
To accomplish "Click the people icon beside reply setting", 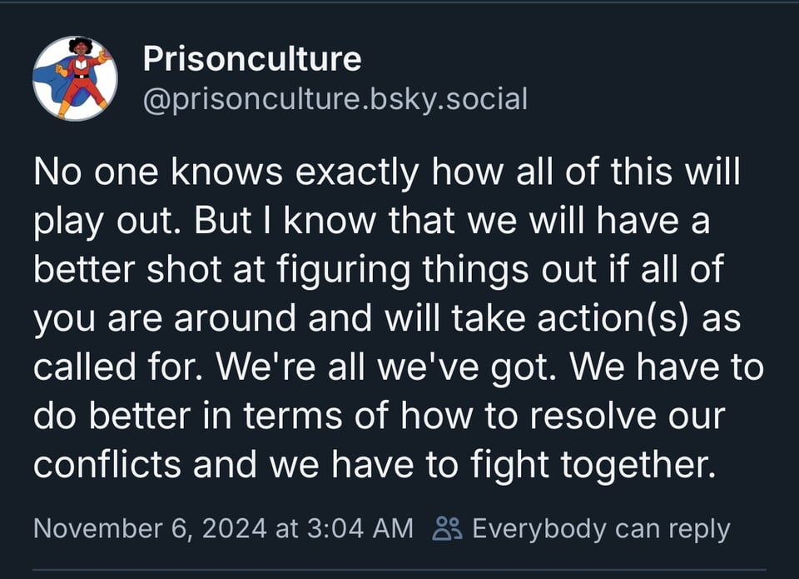I will pyautogui.click(x=447, y=528).
